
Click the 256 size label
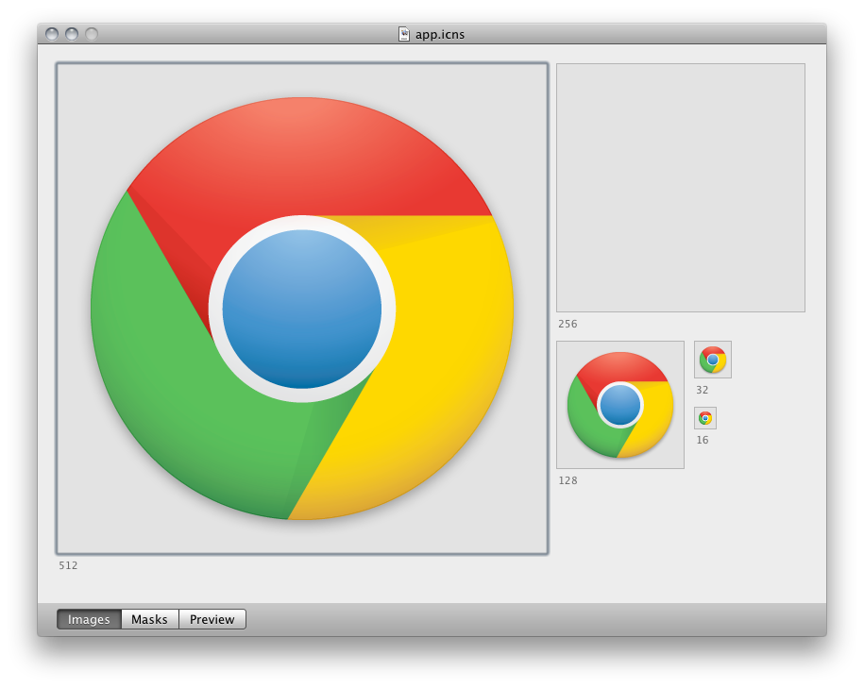point(568,324)
